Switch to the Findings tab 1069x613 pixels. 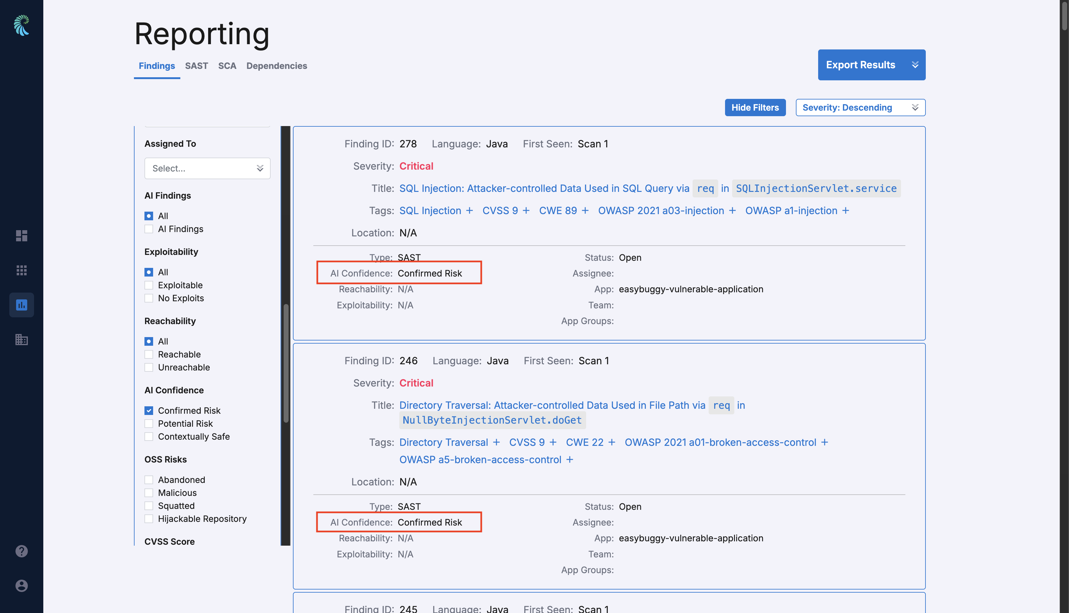(157, 66)
